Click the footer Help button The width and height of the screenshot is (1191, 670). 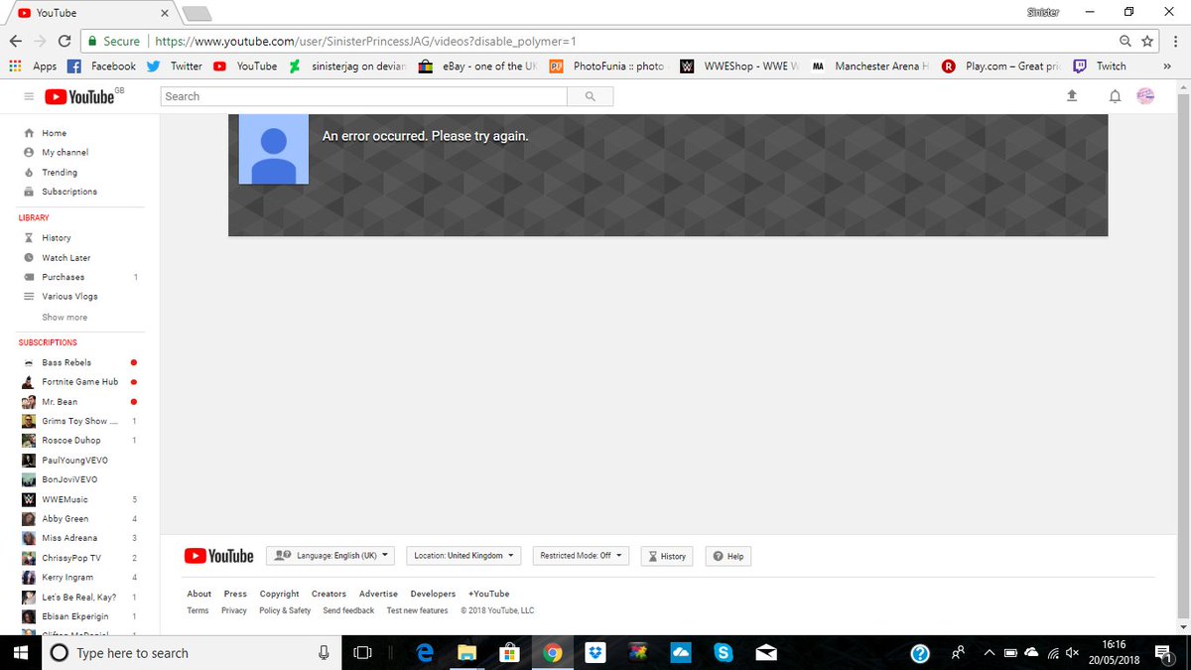pyautogui.click(x=728, y=556)
